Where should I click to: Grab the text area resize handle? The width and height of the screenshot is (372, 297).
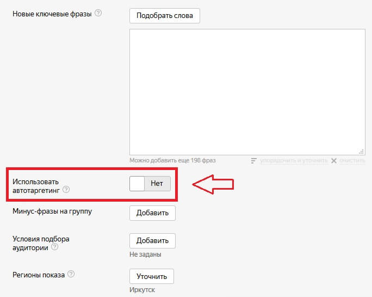tap(361, 151)
